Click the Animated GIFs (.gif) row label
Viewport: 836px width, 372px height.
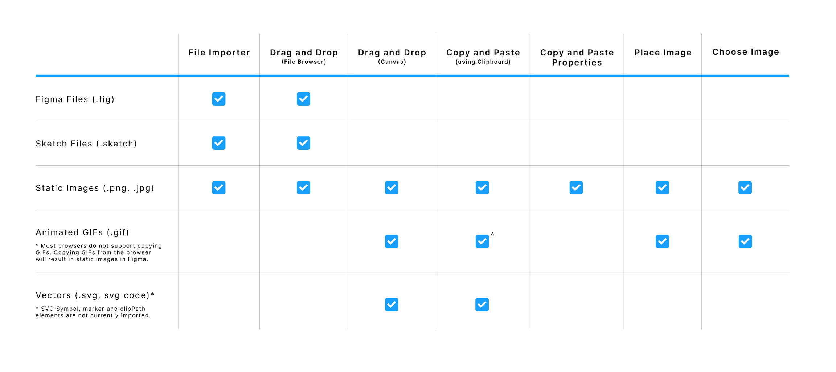pyautogui.click(x=82, y=232)
